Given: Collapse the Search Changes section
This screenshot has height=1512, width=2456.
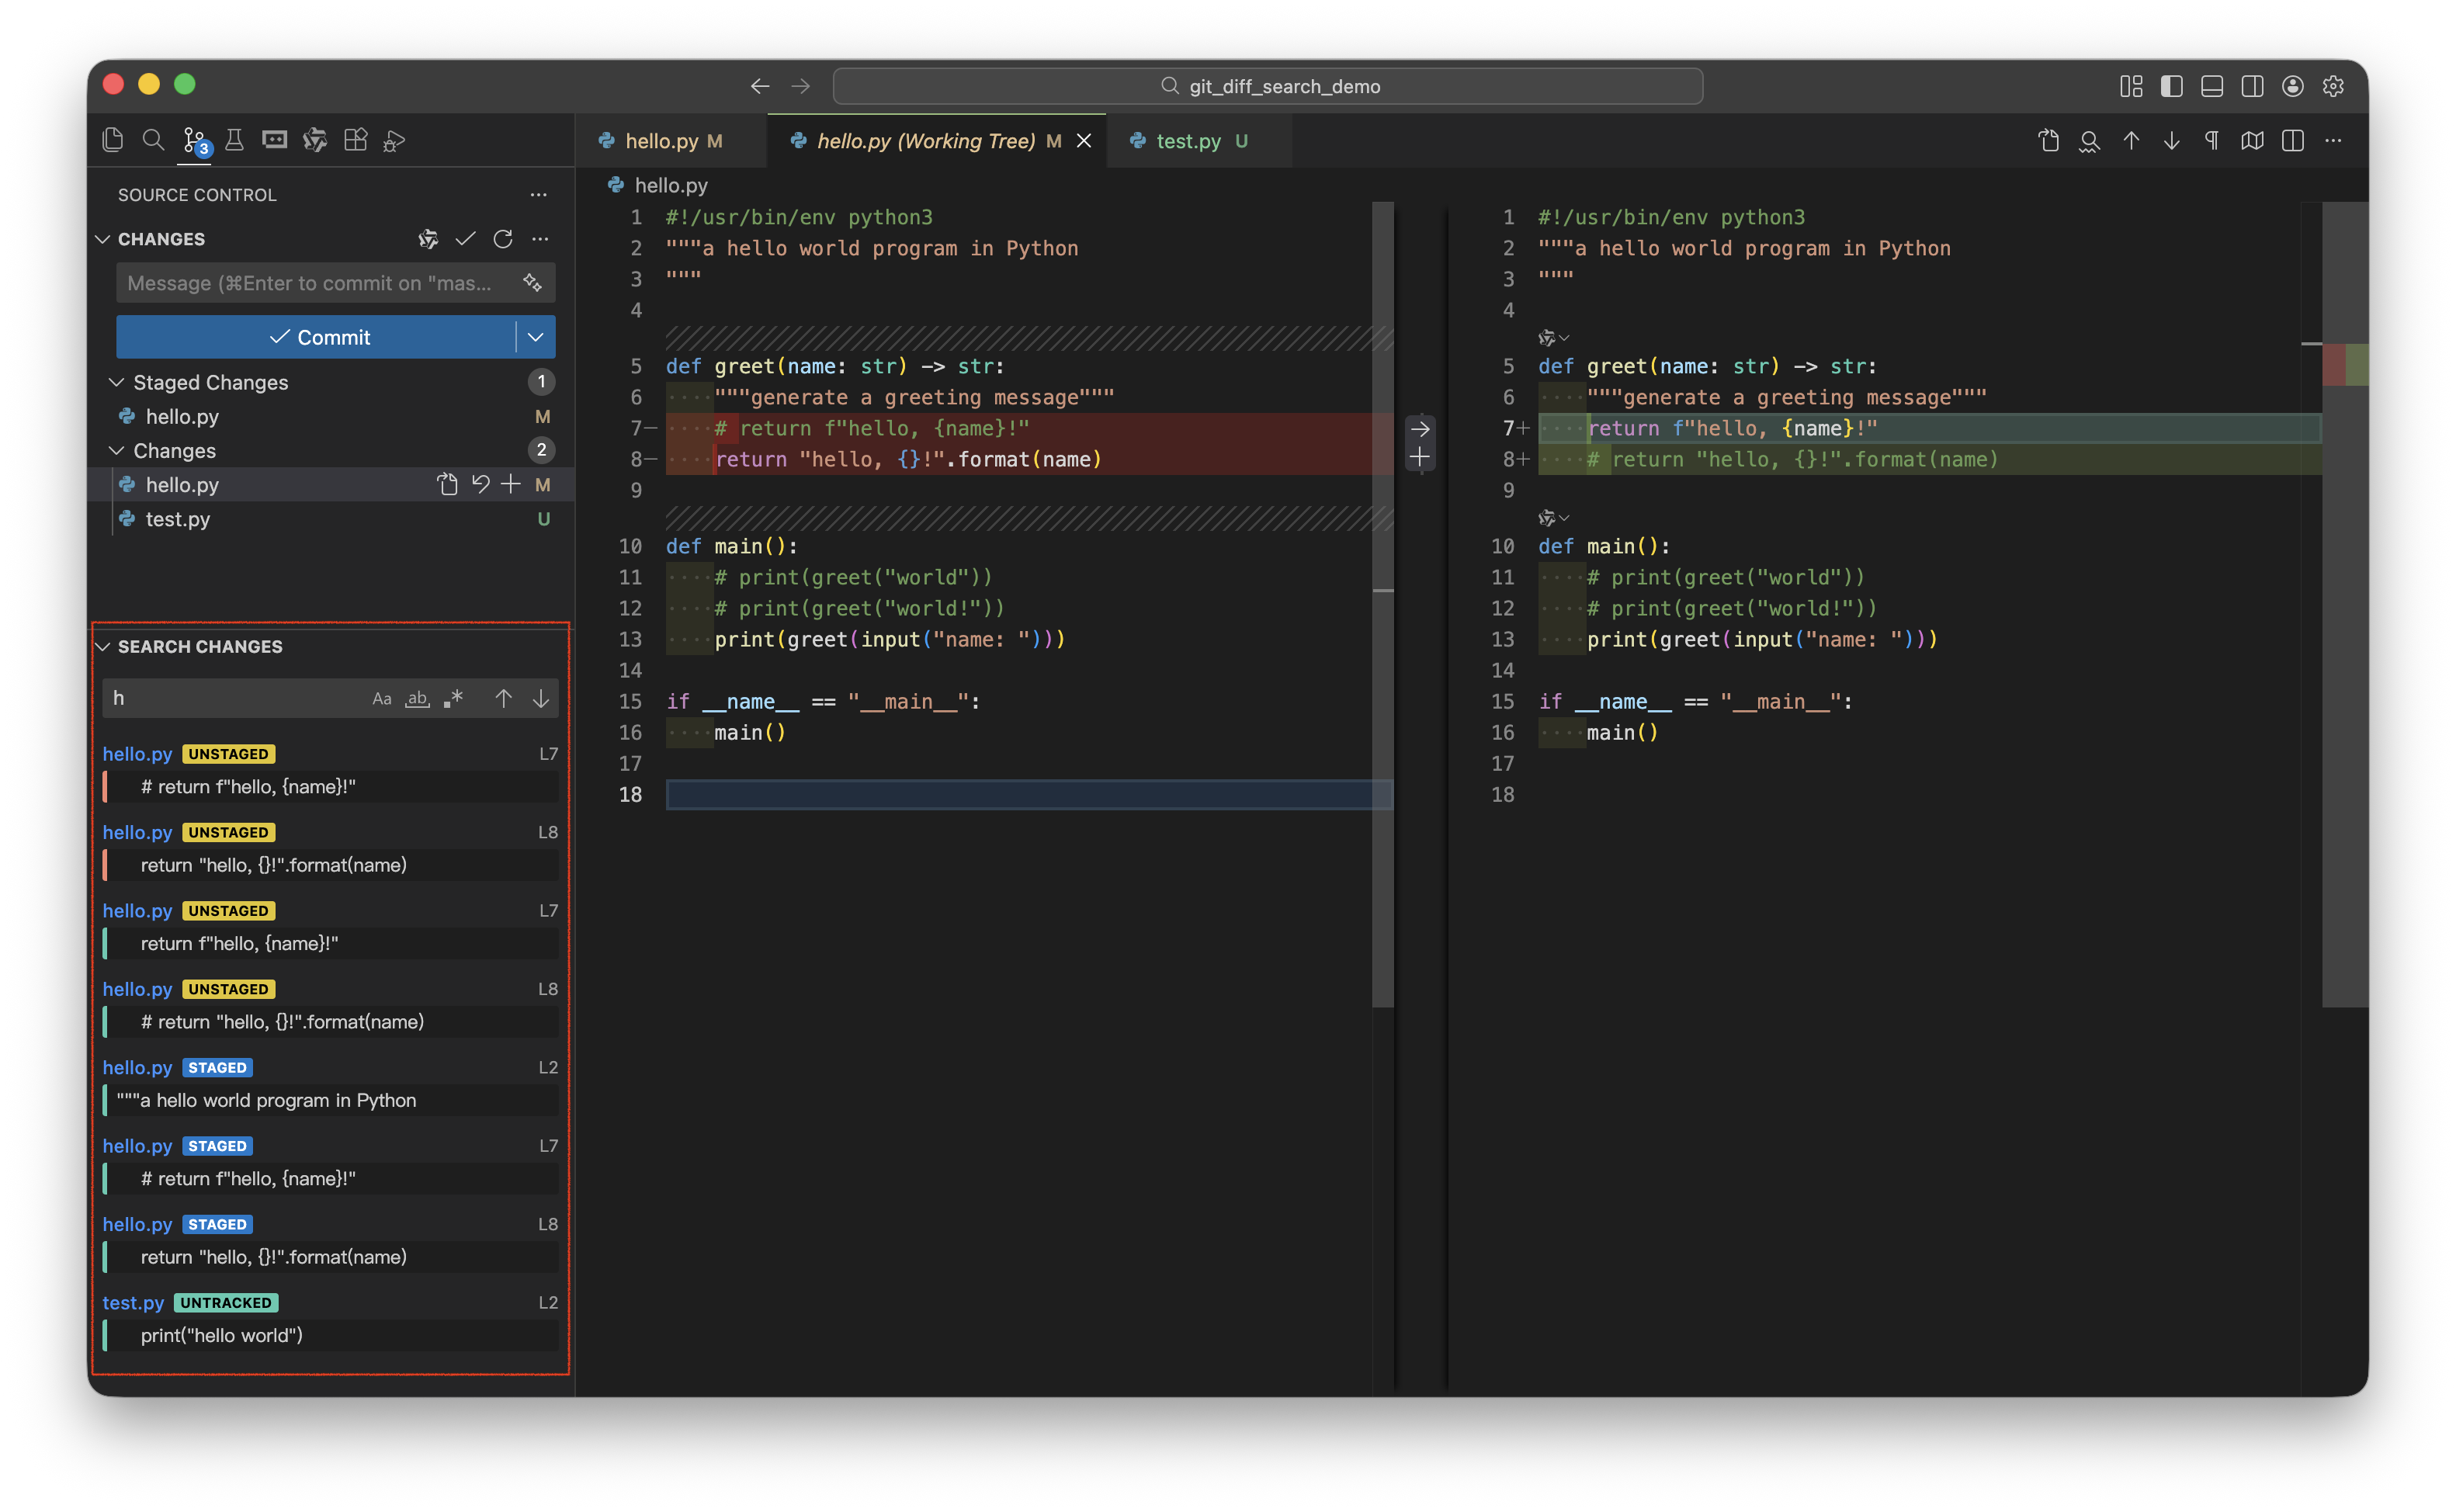Looking at the screenshot, I should (x=103, y=647).
